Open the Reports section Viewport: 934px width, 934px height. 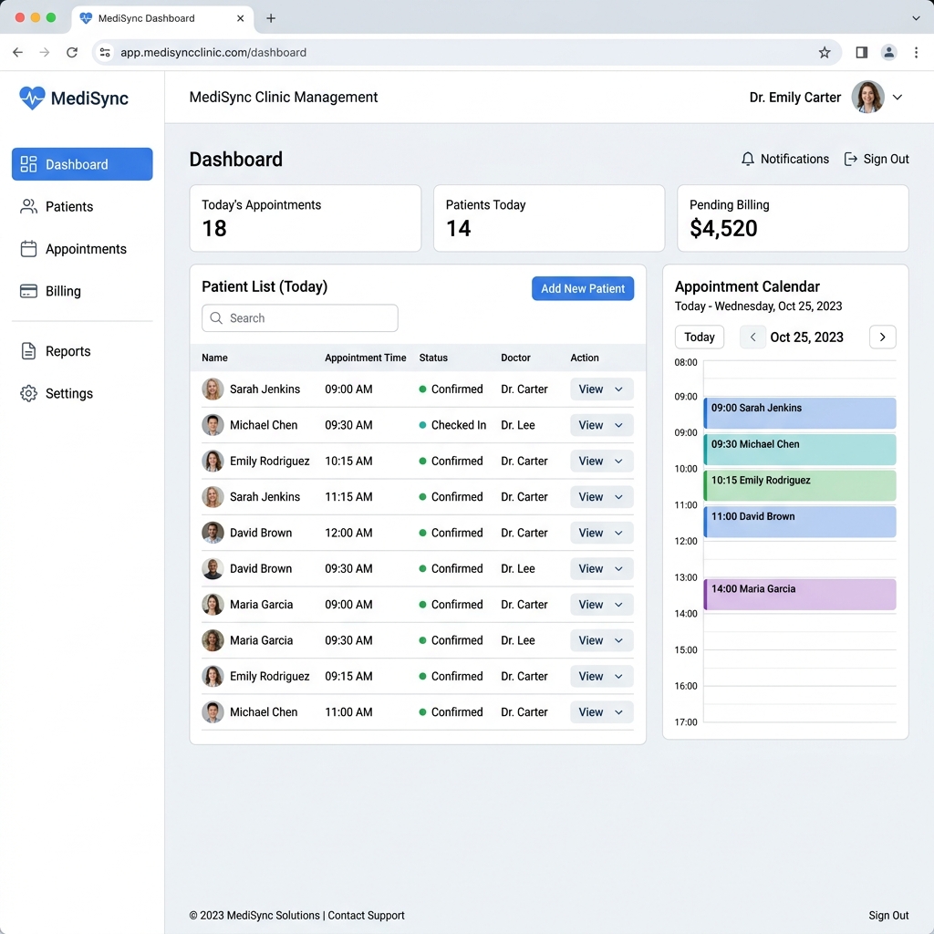[x=28, y=351]
